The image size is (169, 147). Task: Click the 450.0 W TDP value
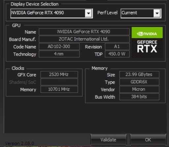(x=117, y=54)
